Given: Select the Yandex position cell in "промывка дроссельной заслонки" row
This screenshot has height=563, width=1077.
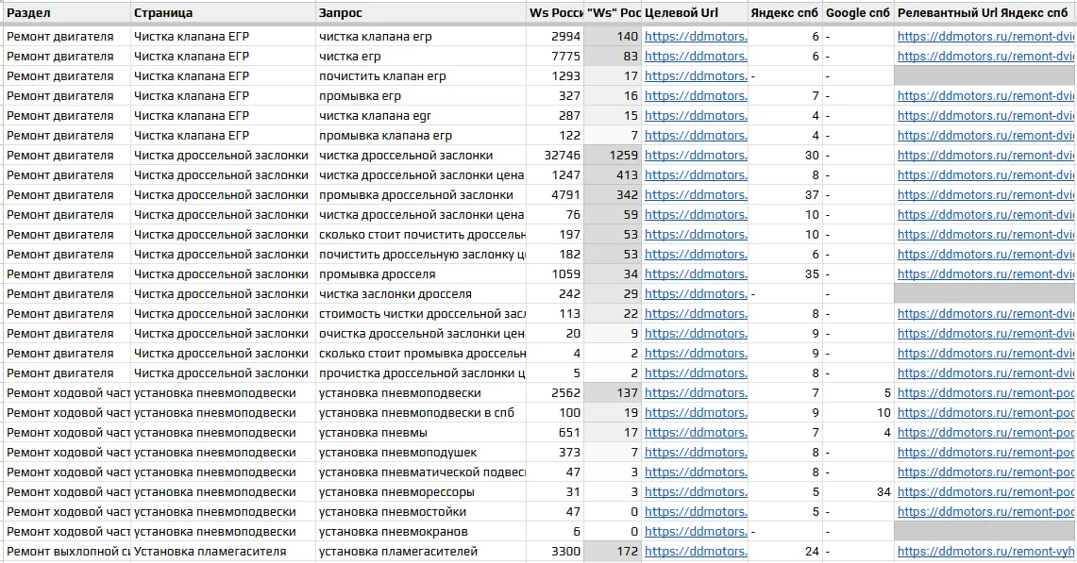Looking at the screenshot, I should pos(785,195).
